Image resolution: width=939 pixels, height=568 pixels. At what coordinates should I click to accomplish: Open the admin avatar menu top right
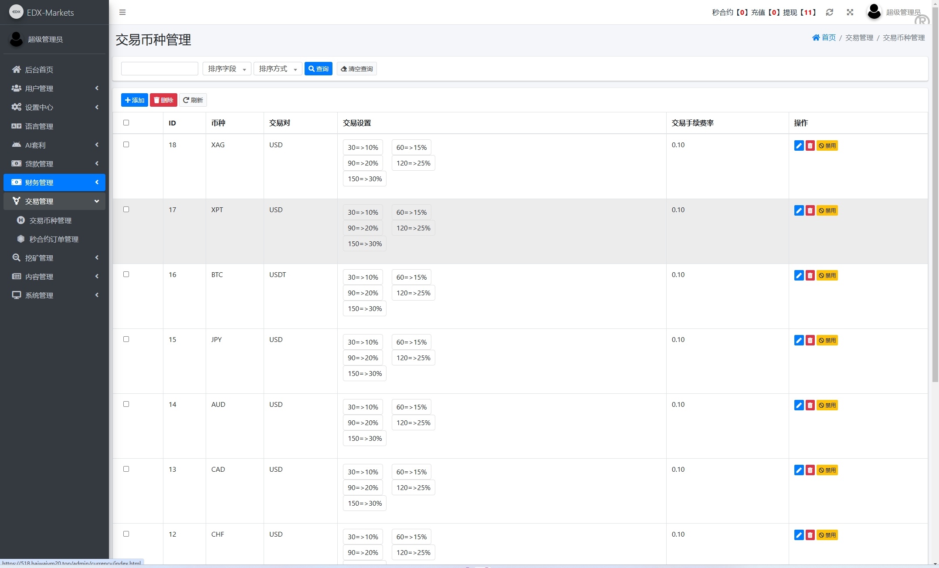click(874, 12)
